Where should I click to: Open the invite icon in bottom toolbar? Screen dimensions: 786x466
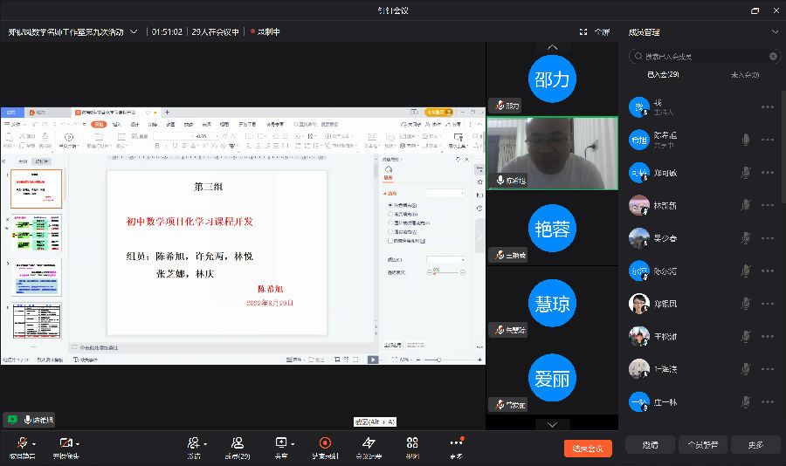click(193, 444)
